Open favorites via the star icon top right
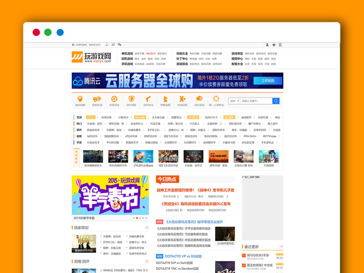This screenshot has width=364, height=273. [274, 45]
